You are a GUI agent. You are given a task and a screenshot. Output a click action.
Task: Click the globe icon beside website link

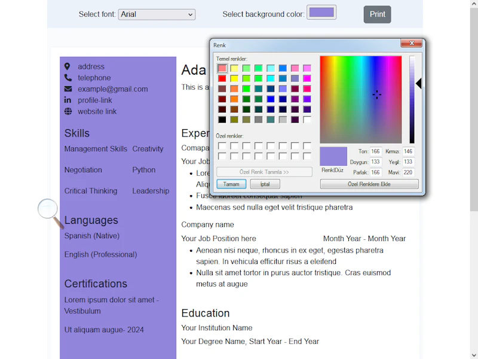pyautogui.click(x=68, y=111)
